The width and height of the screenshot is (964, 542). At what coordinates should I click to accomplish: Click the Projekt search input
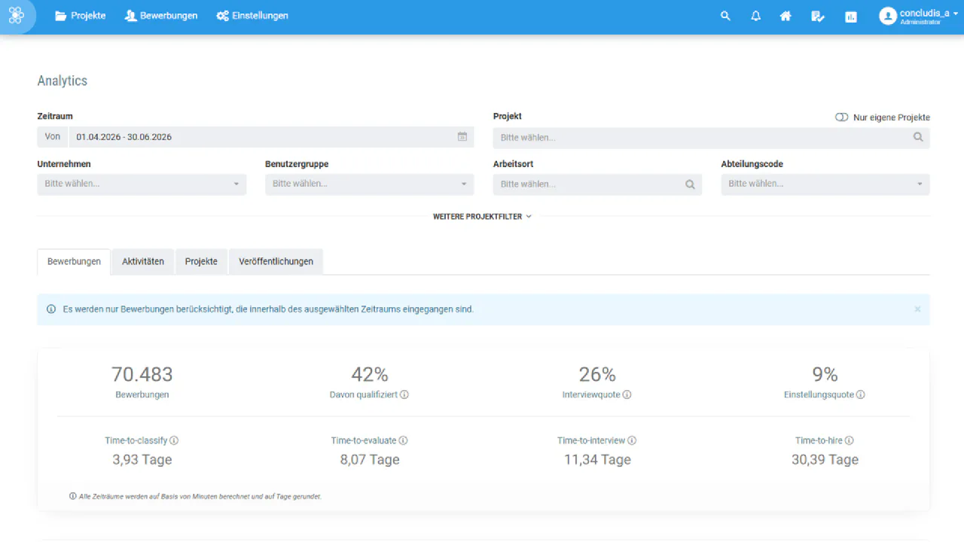712,138
